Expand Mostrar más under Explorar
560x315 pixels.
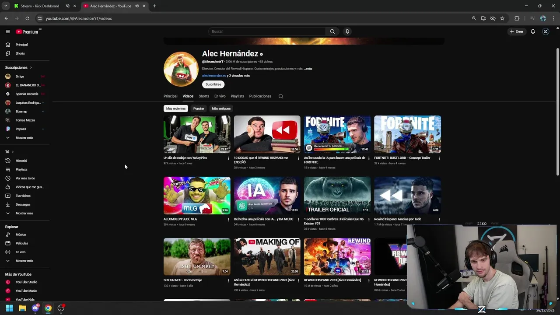24,261
